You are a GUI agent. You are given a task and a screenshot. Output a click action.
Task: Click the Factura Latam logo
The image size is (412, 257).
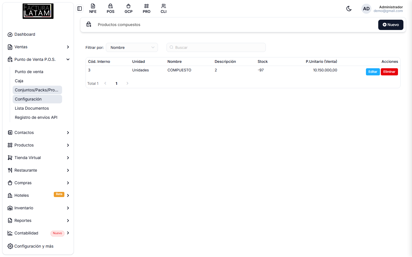click(38, 11)
